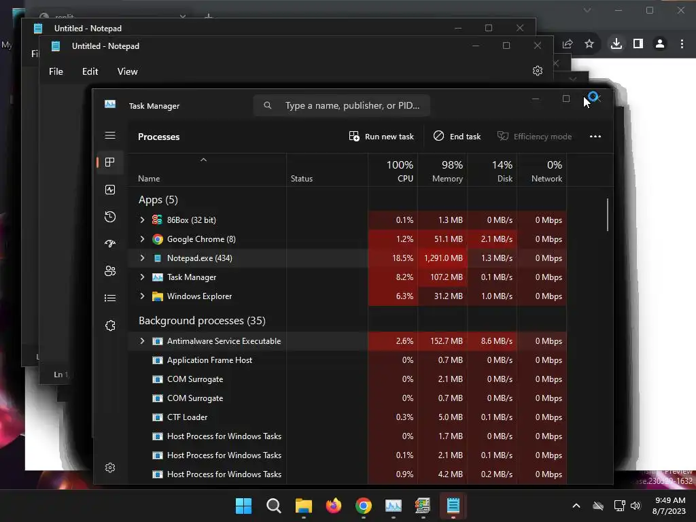Open File Explorer from taskbar
This screenshot has width=696, height=522.
304,506
